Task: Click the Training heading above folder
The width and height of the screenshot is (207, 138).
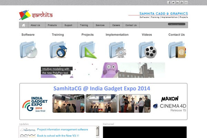Action: 58,35
